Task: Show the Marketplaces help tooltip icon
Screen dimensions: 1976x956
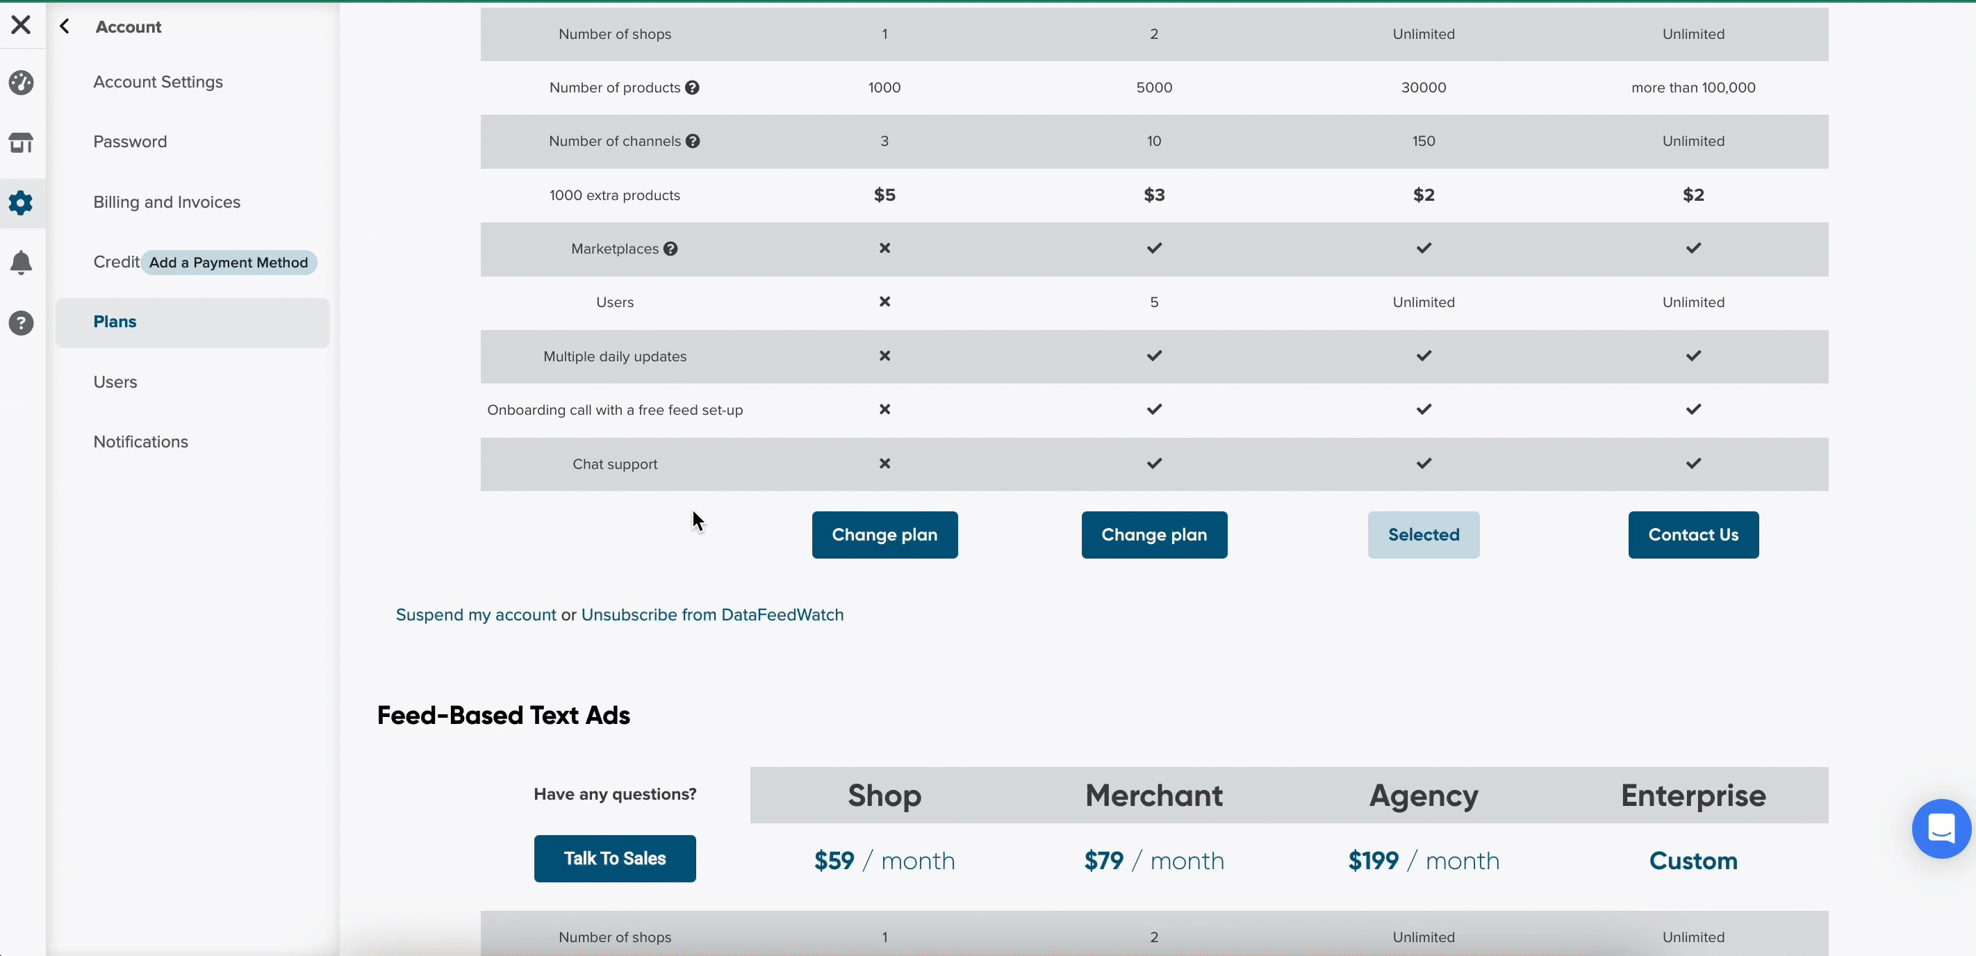Action: (670, 249)
